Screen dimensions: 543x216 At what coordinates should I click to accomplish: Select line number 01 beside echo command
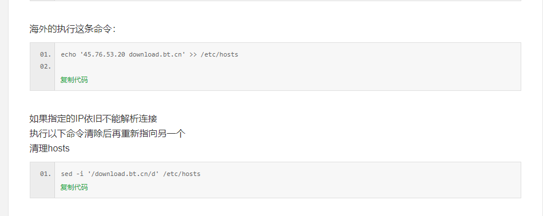coord(45,55)
